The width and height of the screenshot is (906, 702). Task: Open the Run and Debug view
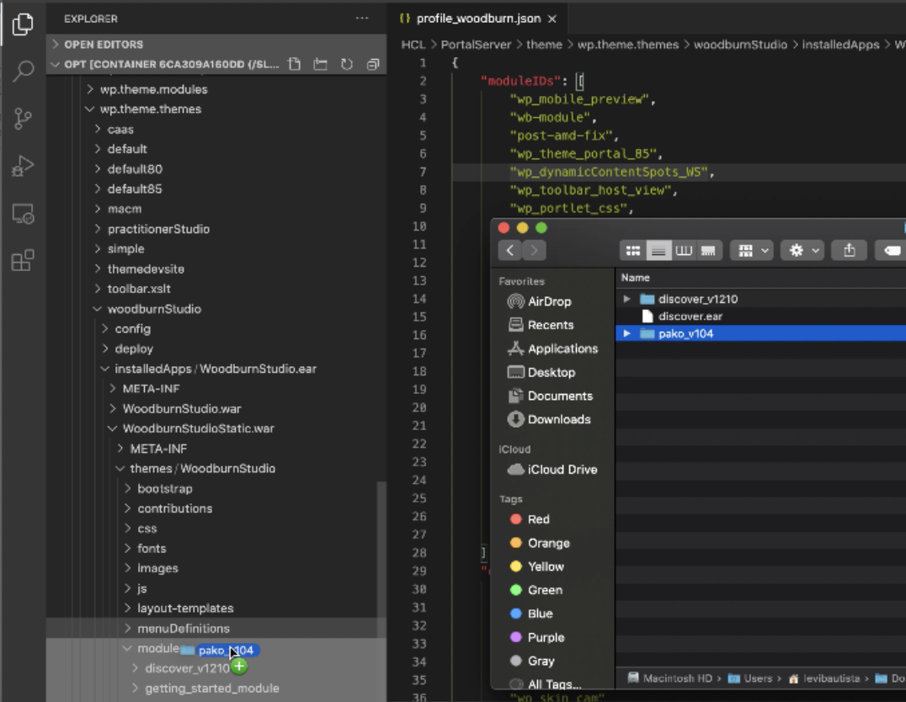[x=23, y=165]
